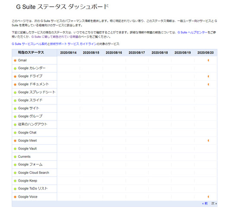229x208 pixels.
Task: Select the Google ドキュメント service name
Action: pos(33,84)
